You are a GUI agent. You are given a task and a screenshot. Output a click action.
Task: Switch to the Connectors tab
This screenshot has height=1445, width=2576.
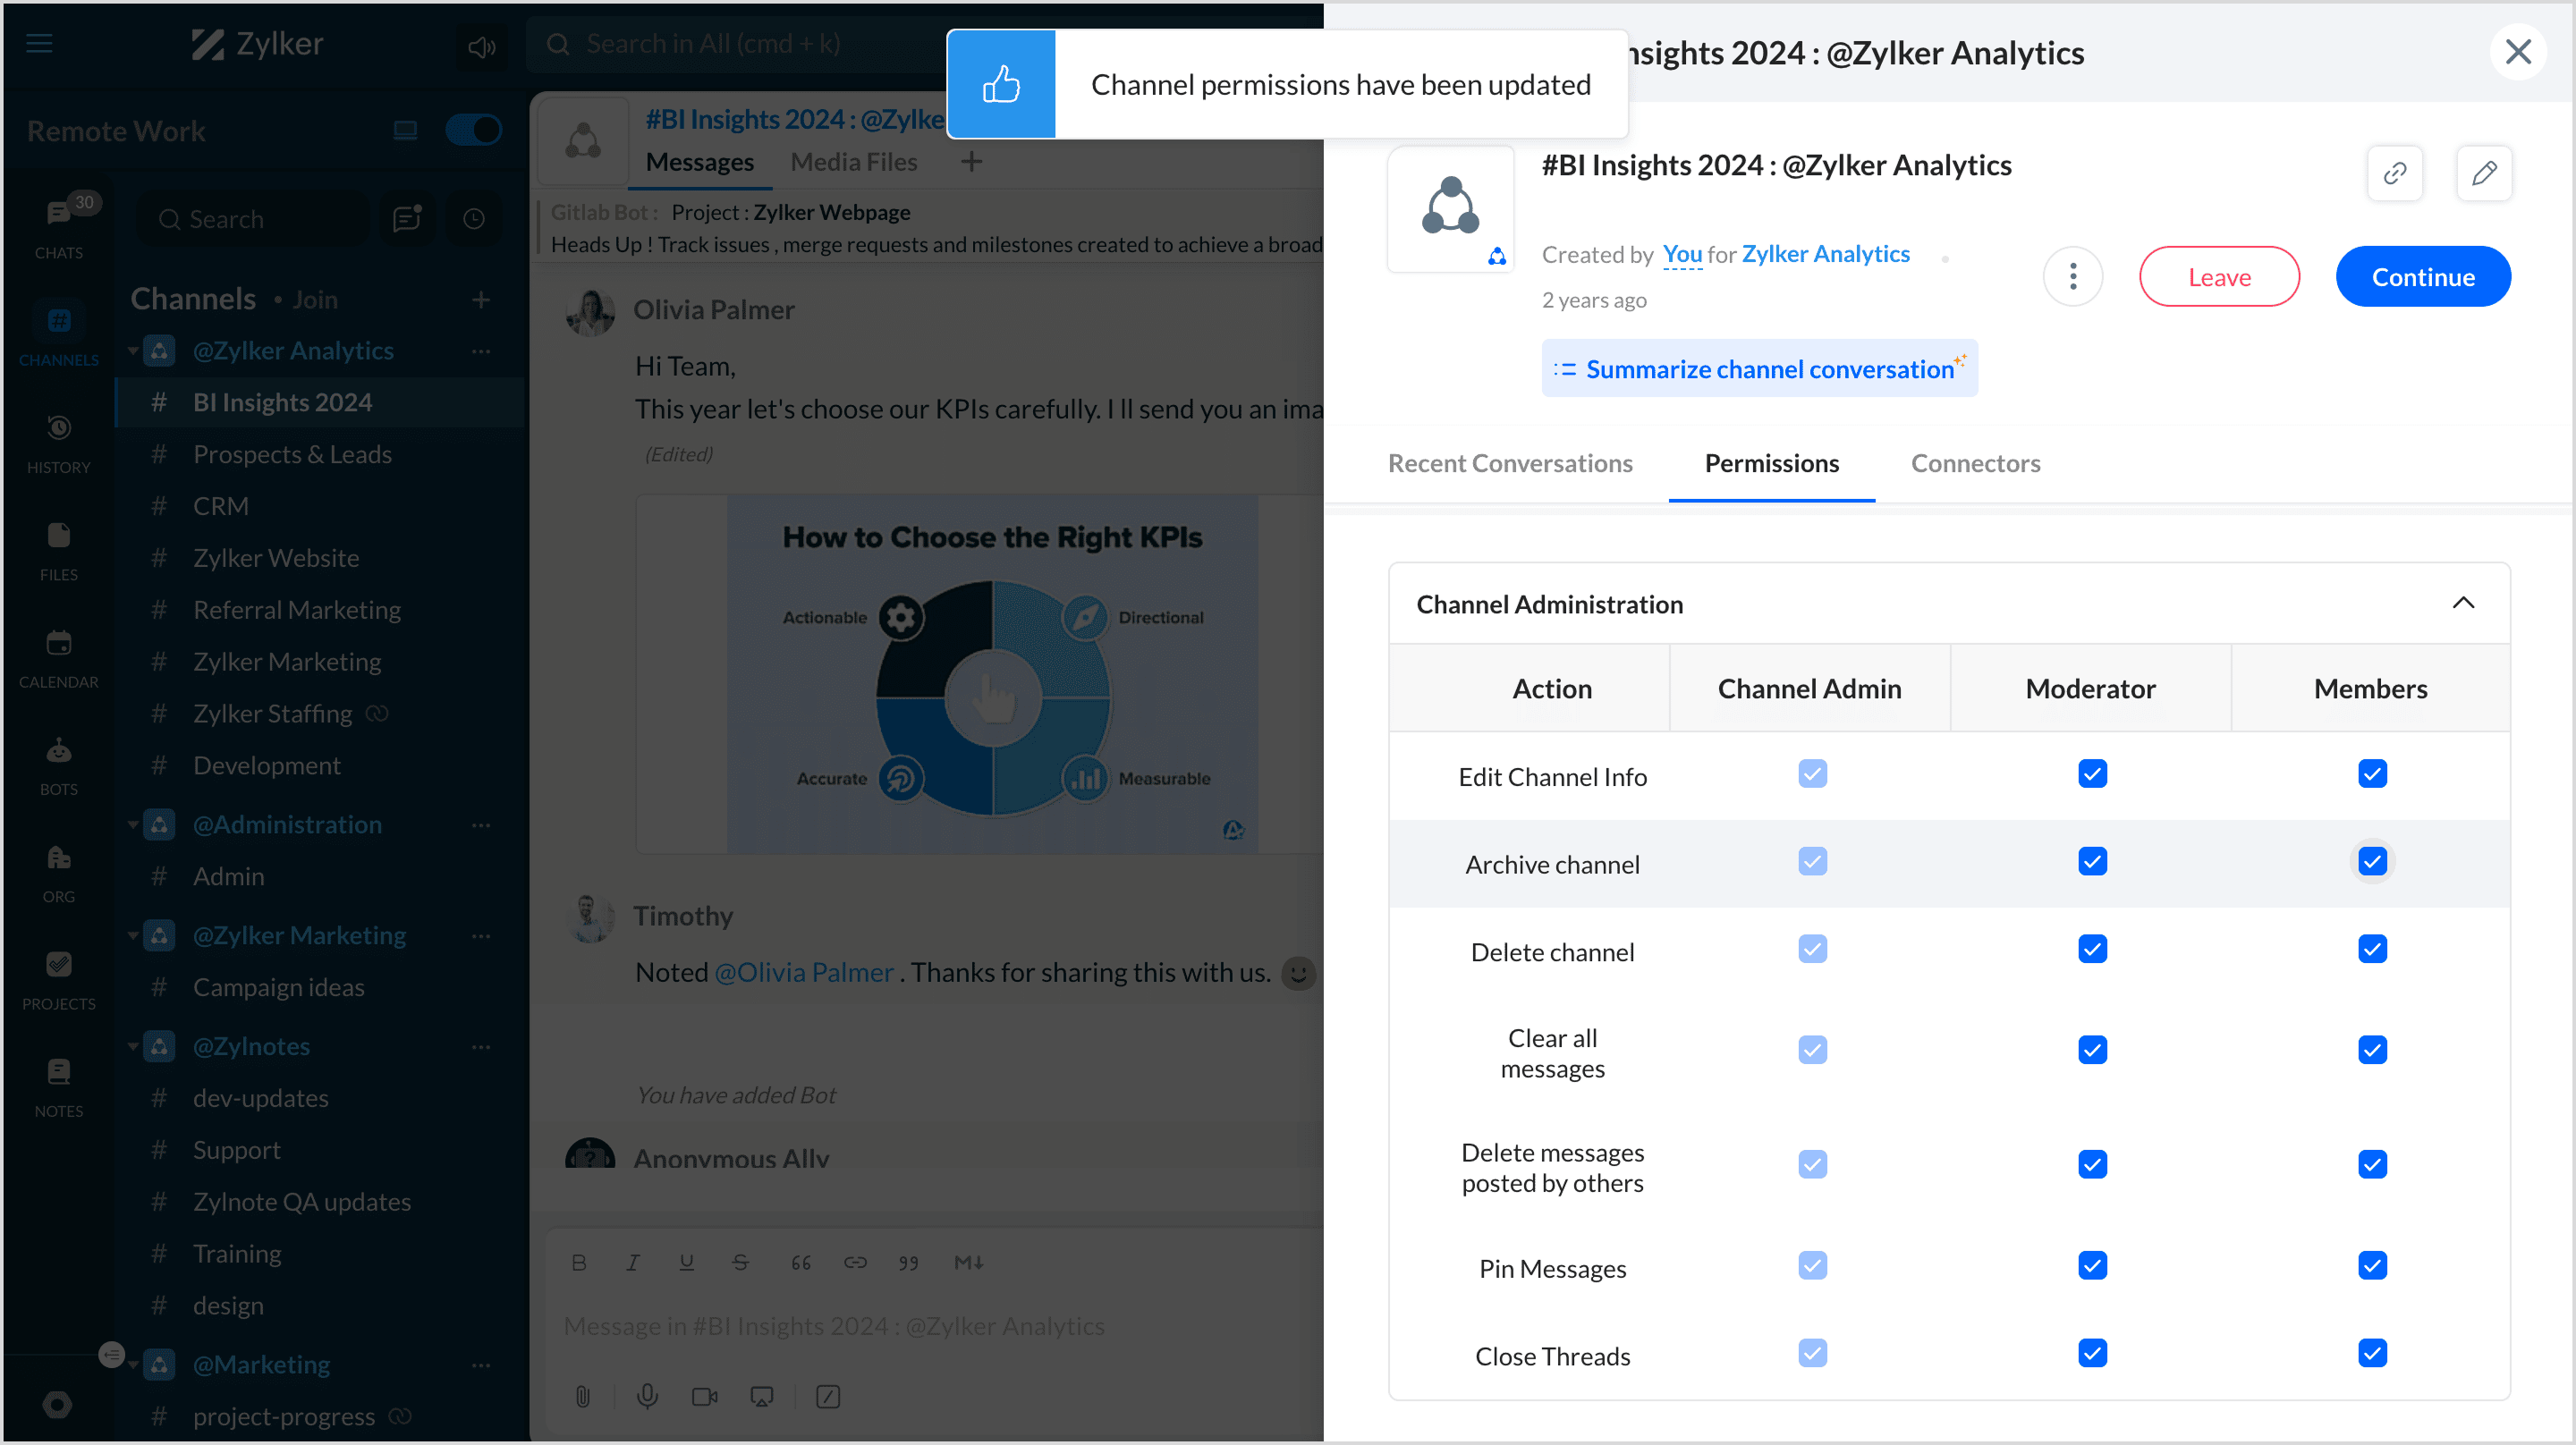pyautogui.click(x=1974, y=463)
